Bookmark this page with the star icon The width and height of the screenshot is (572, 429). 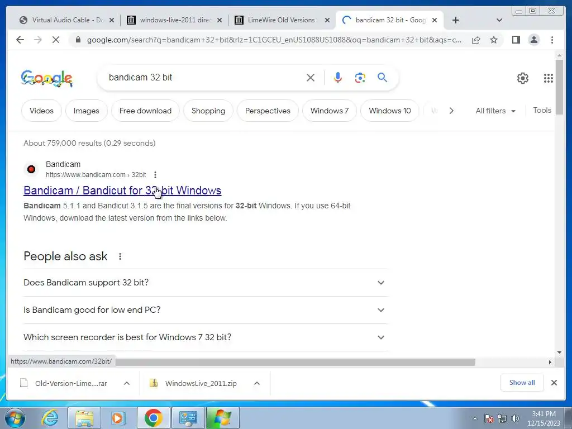tap(494, 40)
